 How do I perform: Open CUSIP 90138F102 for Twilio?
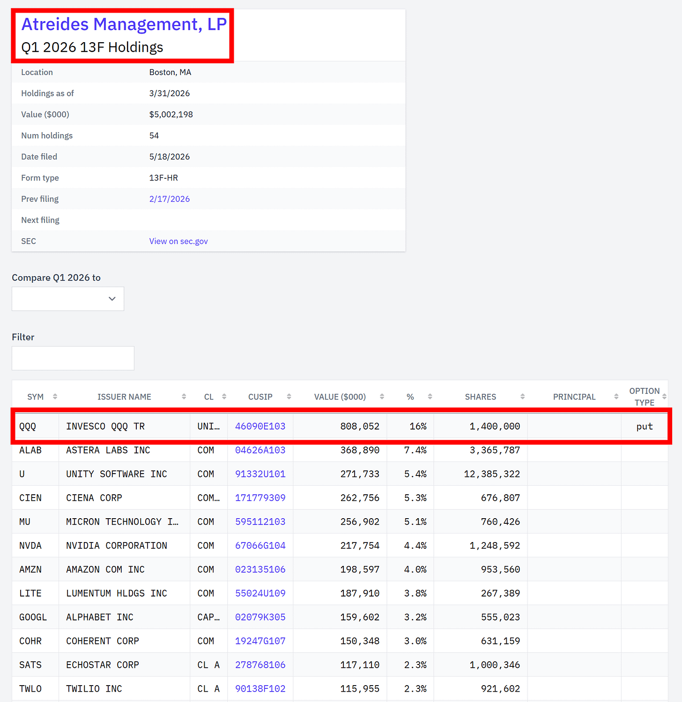pyautogui.click(x=260, y=689)
